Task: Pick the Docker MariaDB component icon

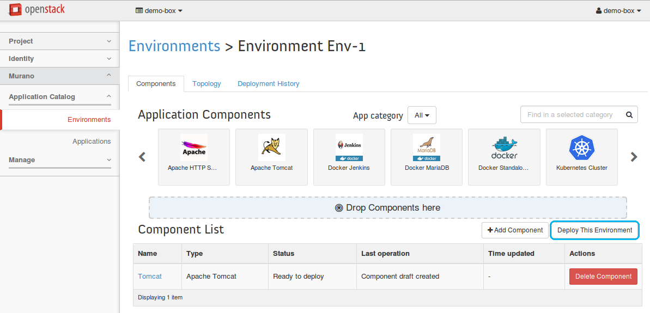Action: click(426, 147)
